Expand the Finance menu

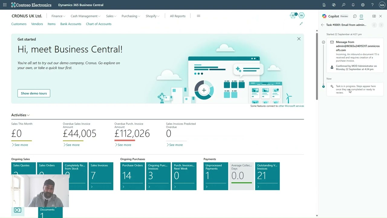(58, 16)
